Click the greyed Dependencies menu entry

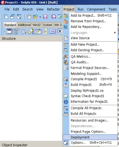coord(90,126)
